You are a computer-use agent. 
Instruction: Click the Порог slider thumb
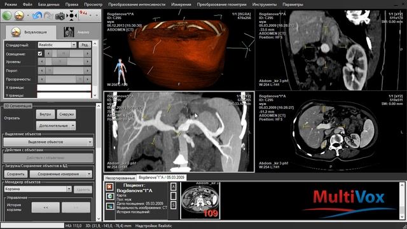point(50,71)
